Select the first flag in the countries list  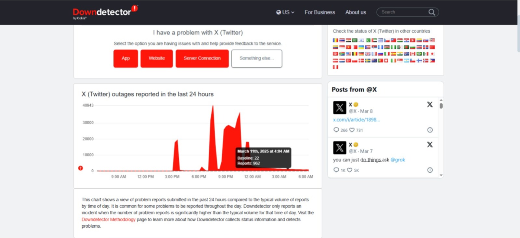click(335, 40)
